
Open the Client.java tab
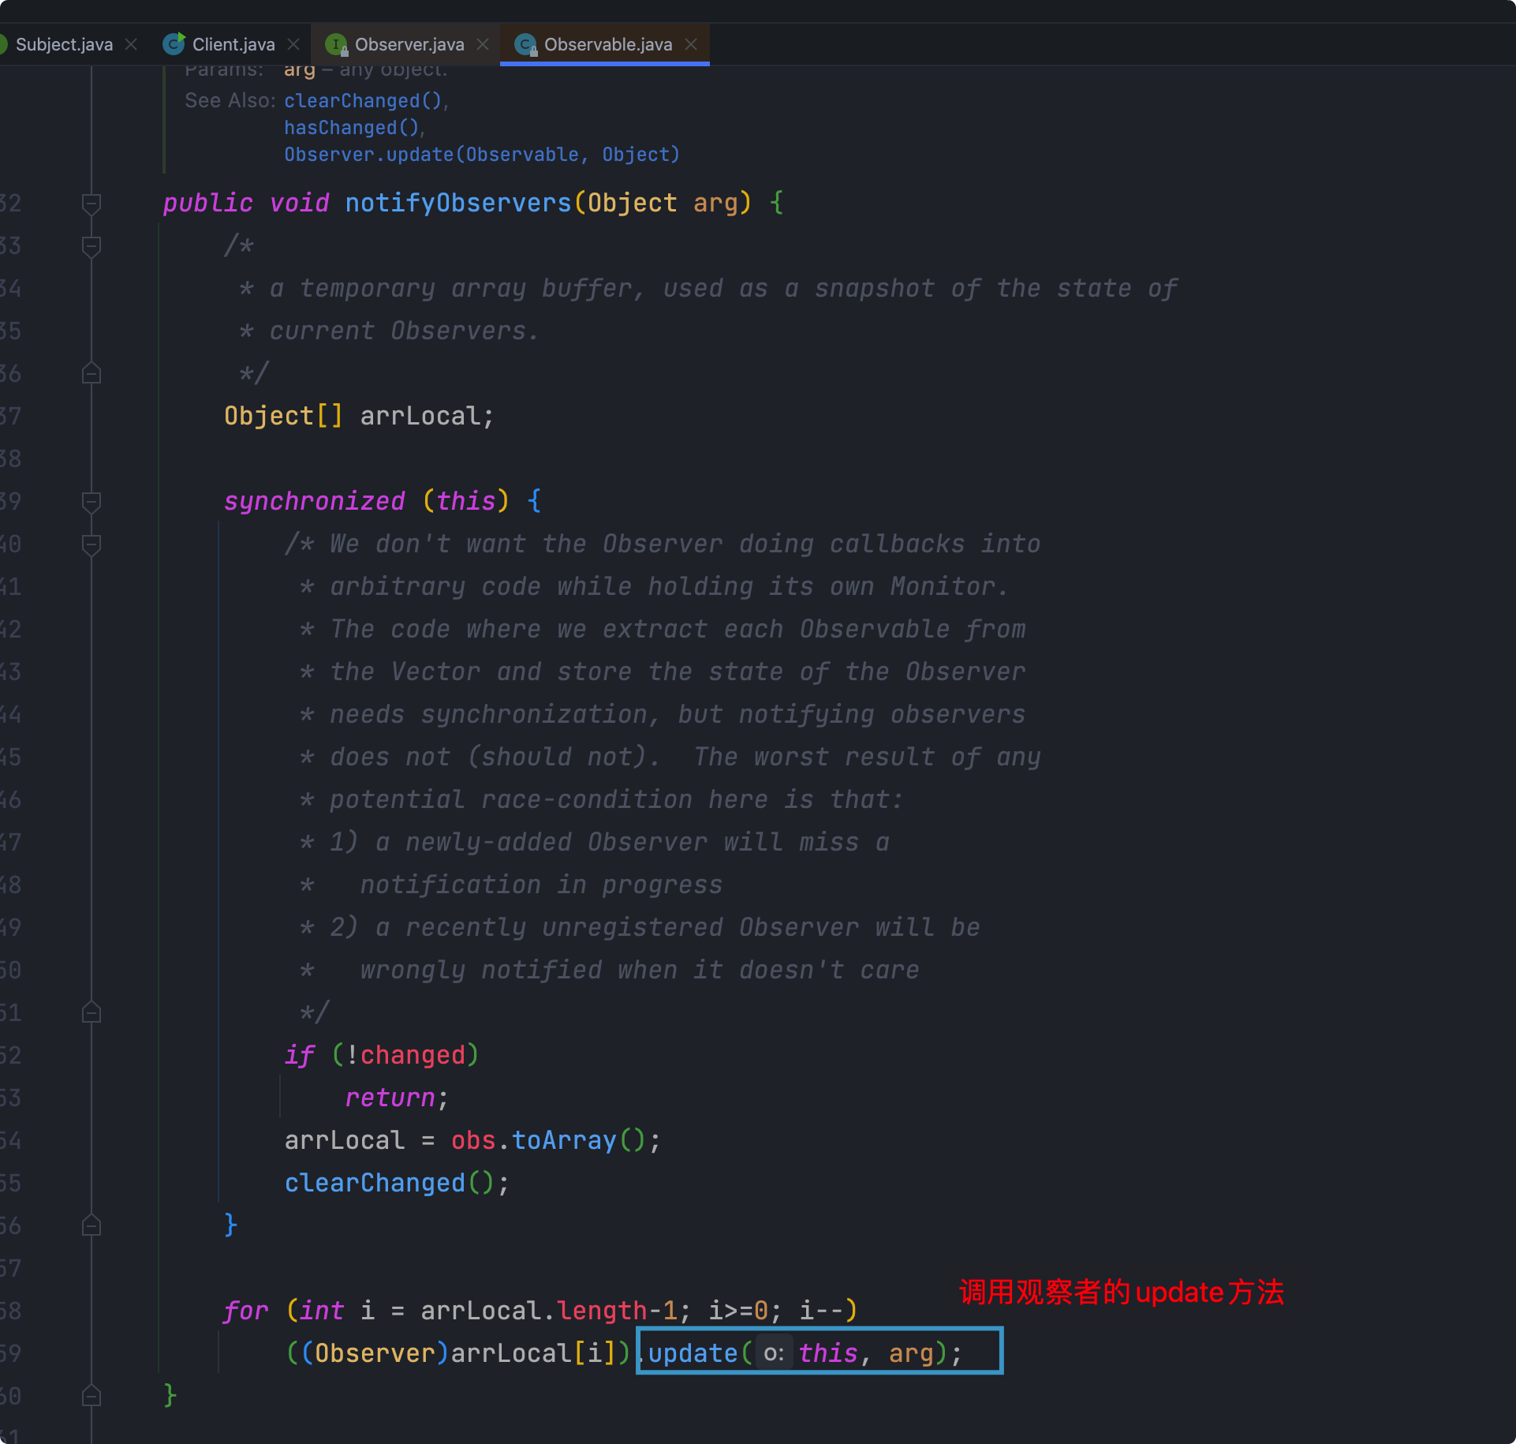tap(233, 44)
